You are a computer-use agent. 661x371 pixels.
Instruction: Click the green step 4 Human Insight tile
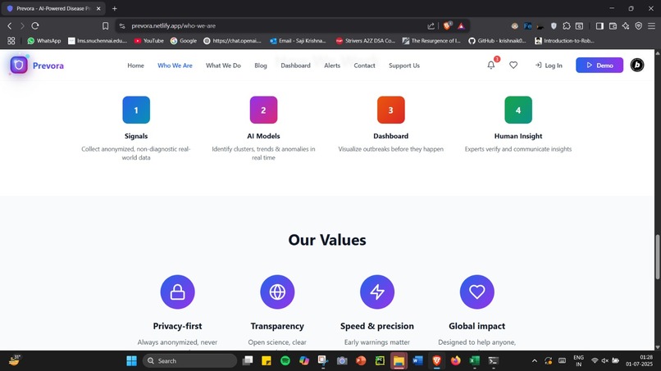coord(518,110)
